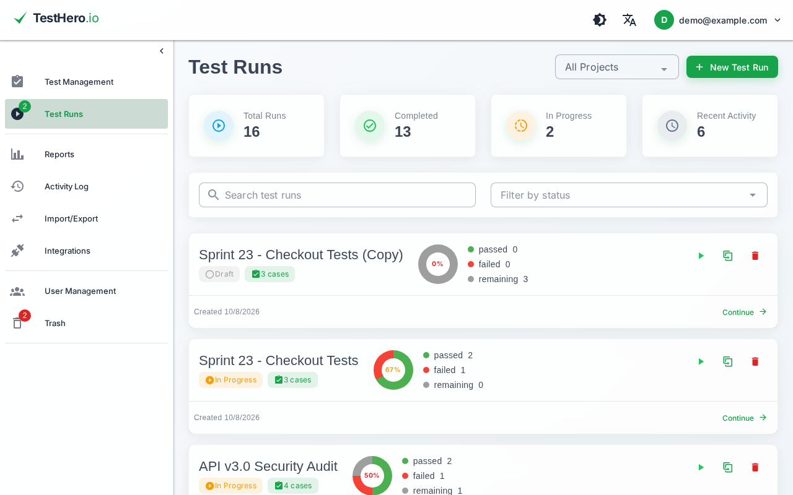
Task: Open Reports from the sidebar
Action: coord(86,154)
